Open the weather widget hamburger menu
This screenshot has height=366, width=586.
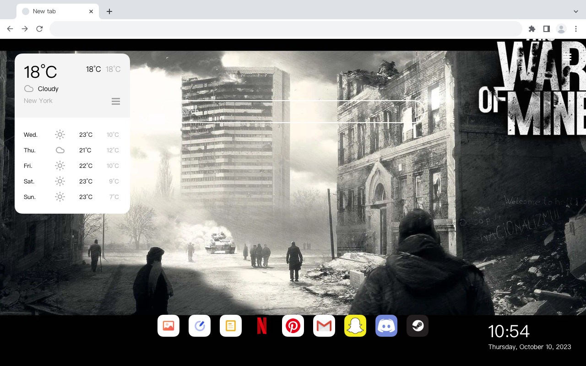coord(116,101)
